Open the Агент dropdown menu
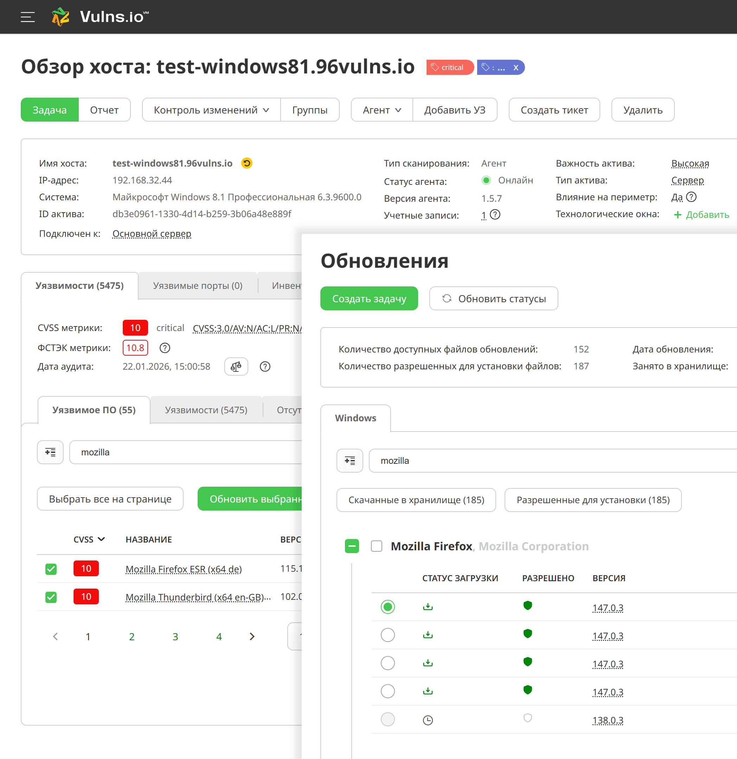Screen dimensions: 737x759 coord(381,110)
